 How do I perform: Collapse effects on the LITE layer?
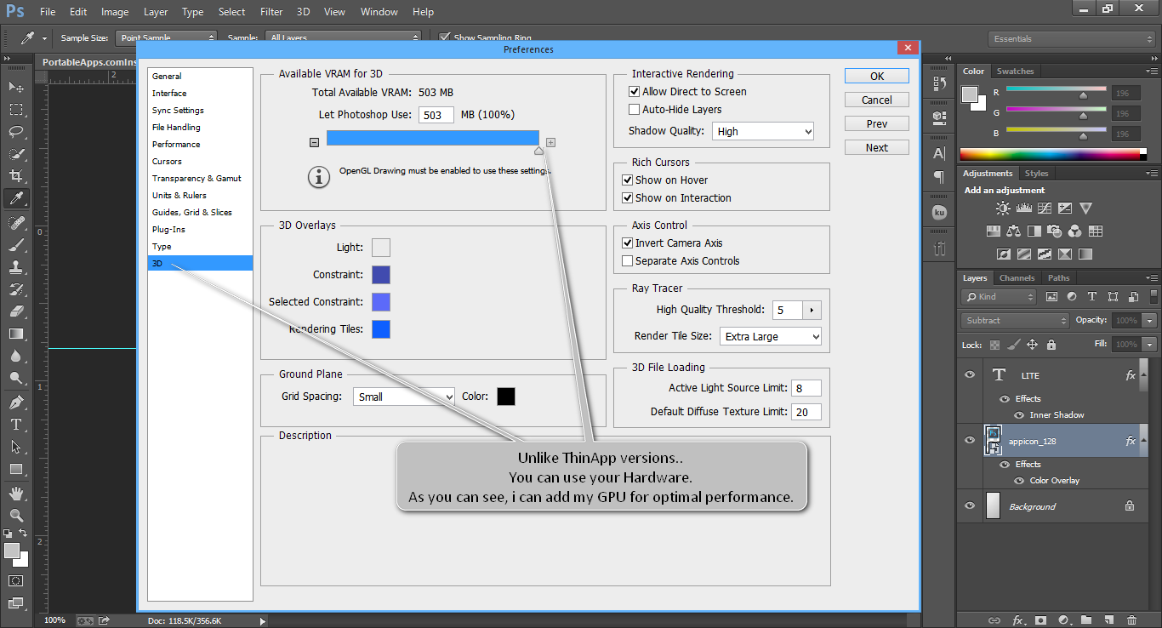click(x=1145, y=374)
